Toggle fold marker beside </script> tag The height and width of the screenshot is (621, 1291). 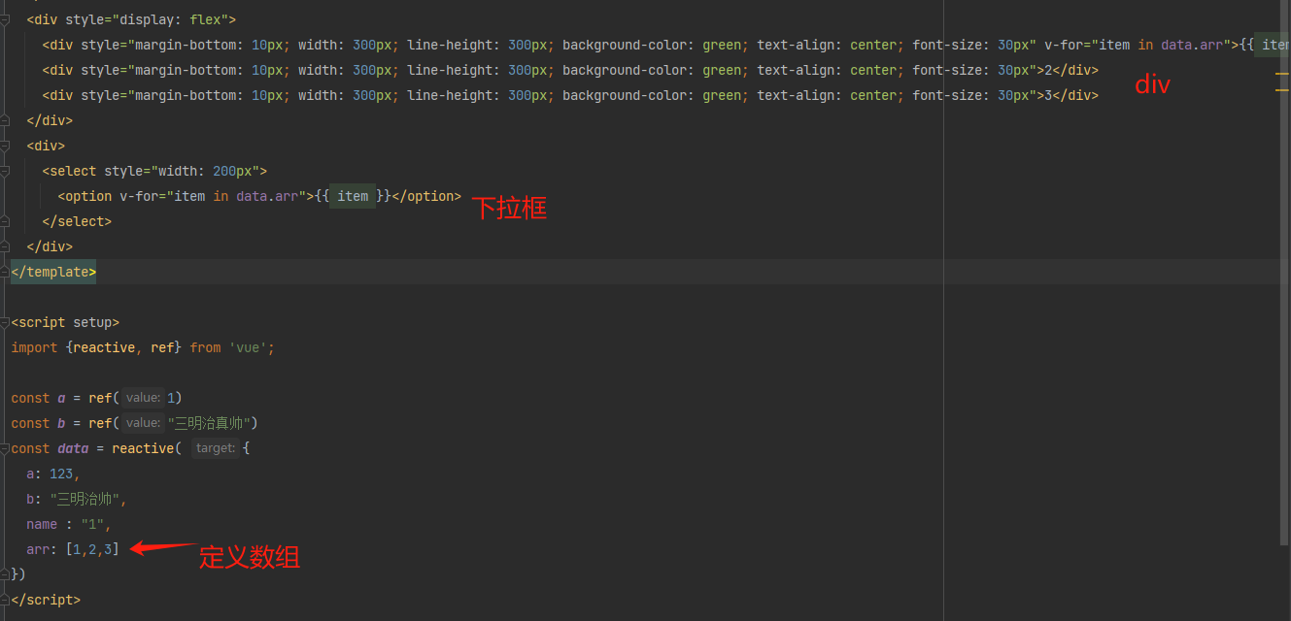click(5, 600)
